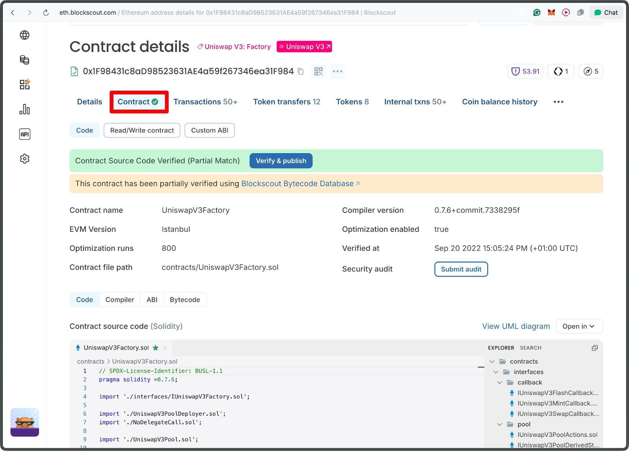Close the UniswapV3Factory.sol code tab
The image size is (629, 451).
pos(165,348)
